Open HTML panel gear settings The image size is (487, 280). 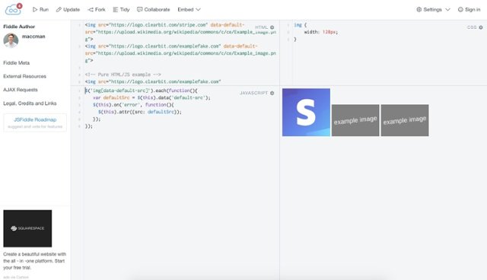pos(272,27)
